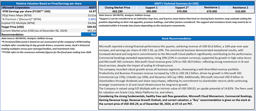Select the Microsoft Corporation row label

[16, 7]
